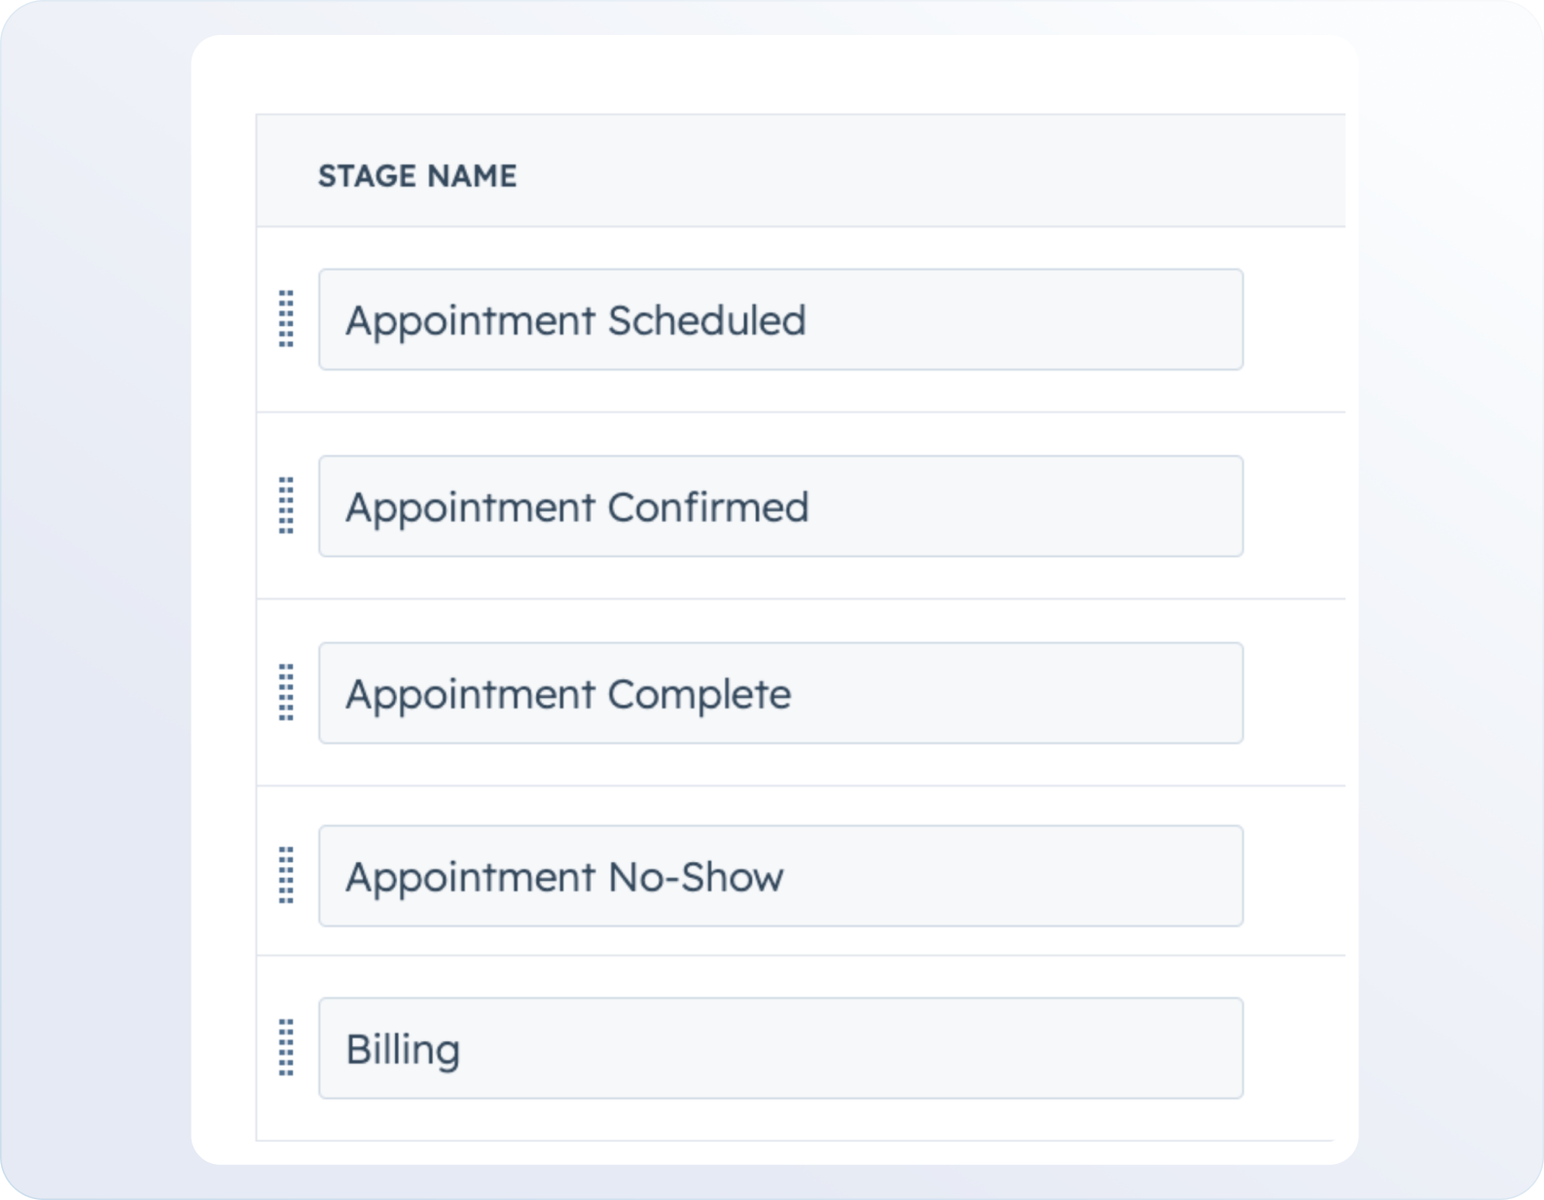Click the "No-Show" text in the fourth stage
Screen dimensions: 1544x1200
(x=696, y=878)
